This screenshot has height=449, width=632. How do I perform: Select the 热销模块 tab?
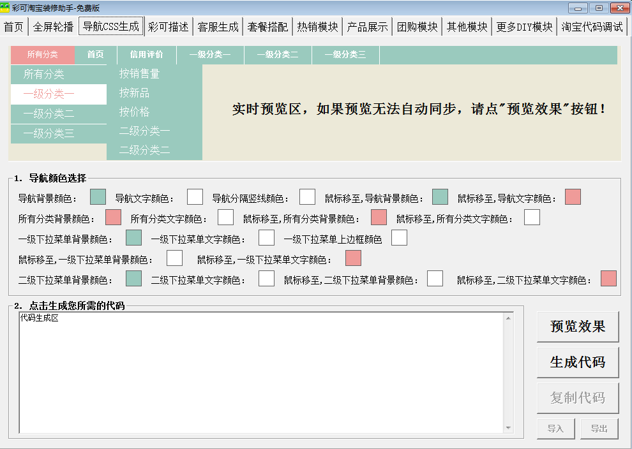[317, 27]
